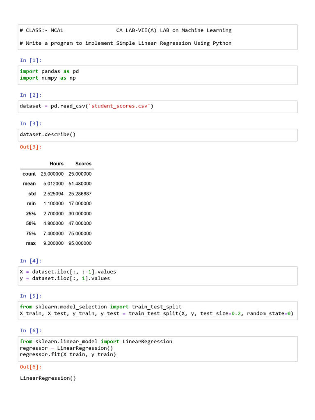Click the Scores 50% value 47.000000
The image size is (315, 420).
pyautogui.click(x=80, y=224)
